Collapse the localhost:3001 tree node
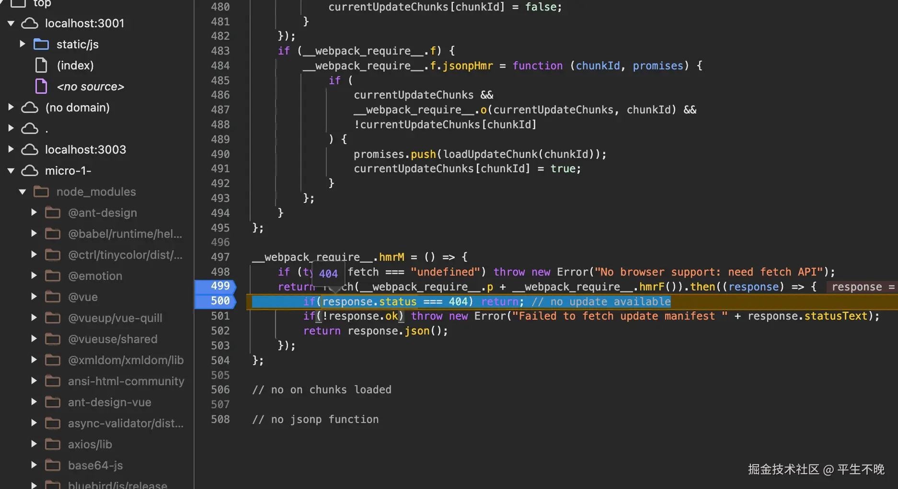This screenshot has width=898, height=489. click(x=11, y=23)
